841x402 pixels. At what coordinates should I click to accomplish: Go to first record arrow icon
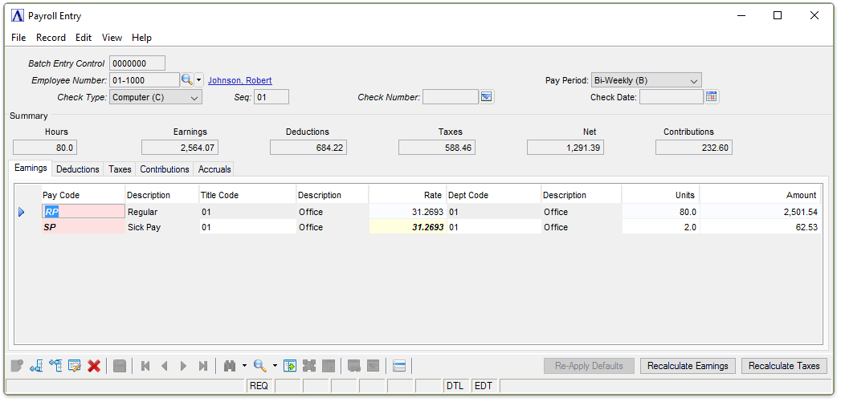145,366
